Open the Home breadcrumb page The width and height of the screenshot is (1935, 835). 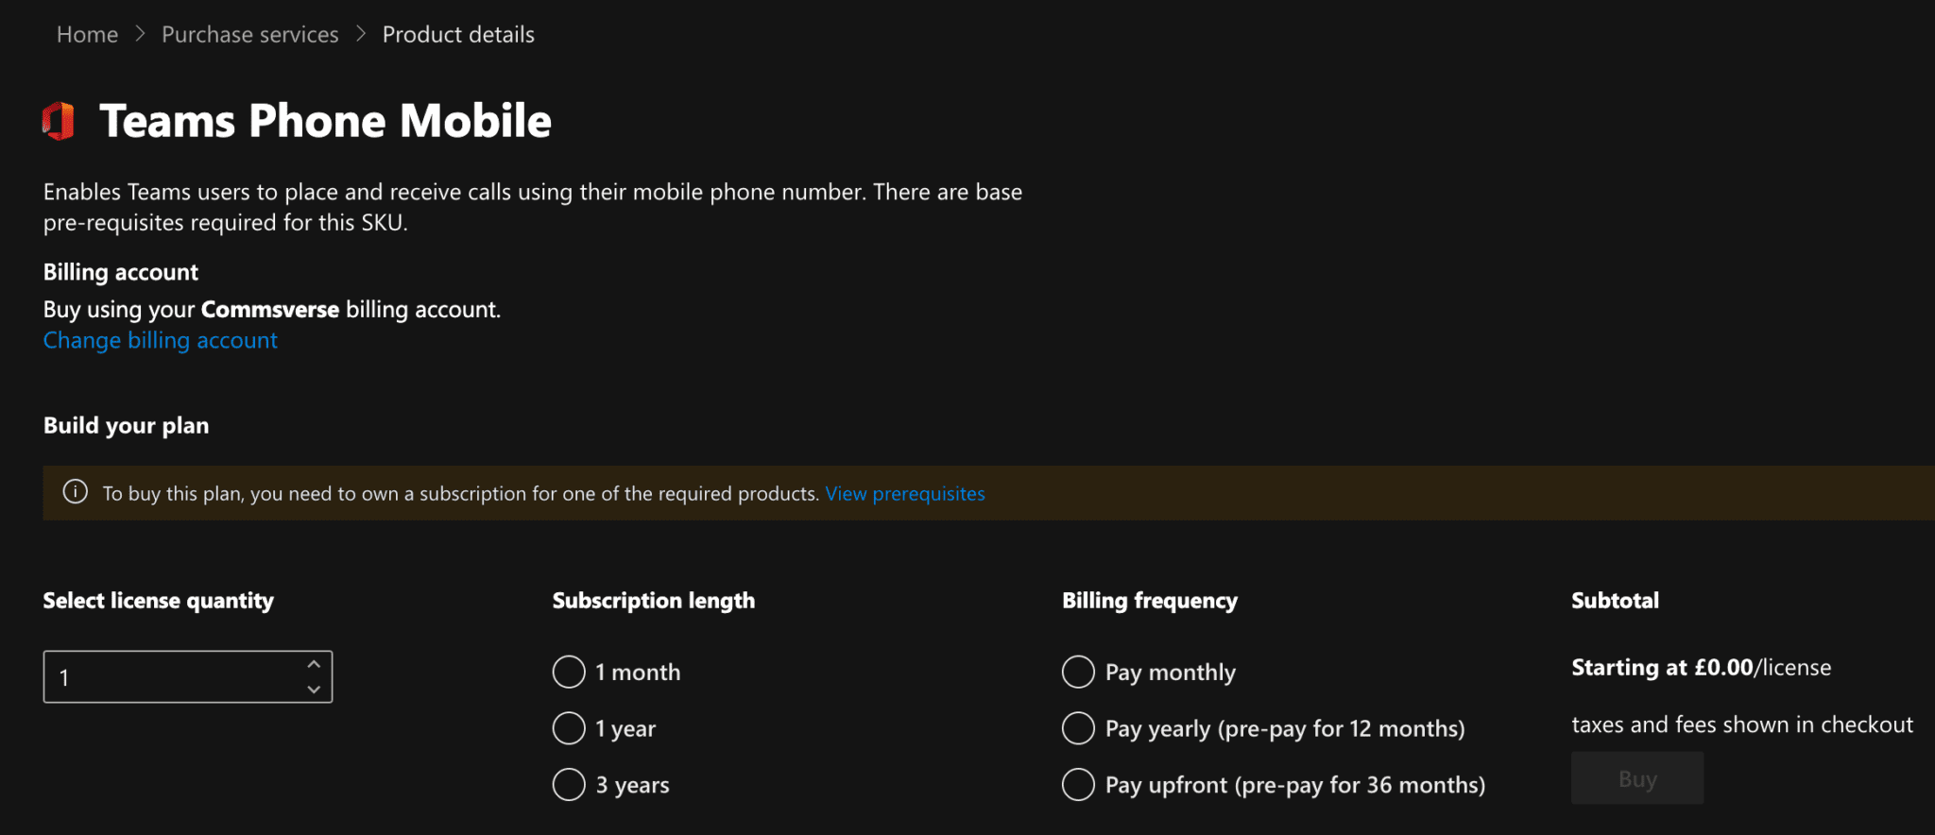(x=87, y=34)
